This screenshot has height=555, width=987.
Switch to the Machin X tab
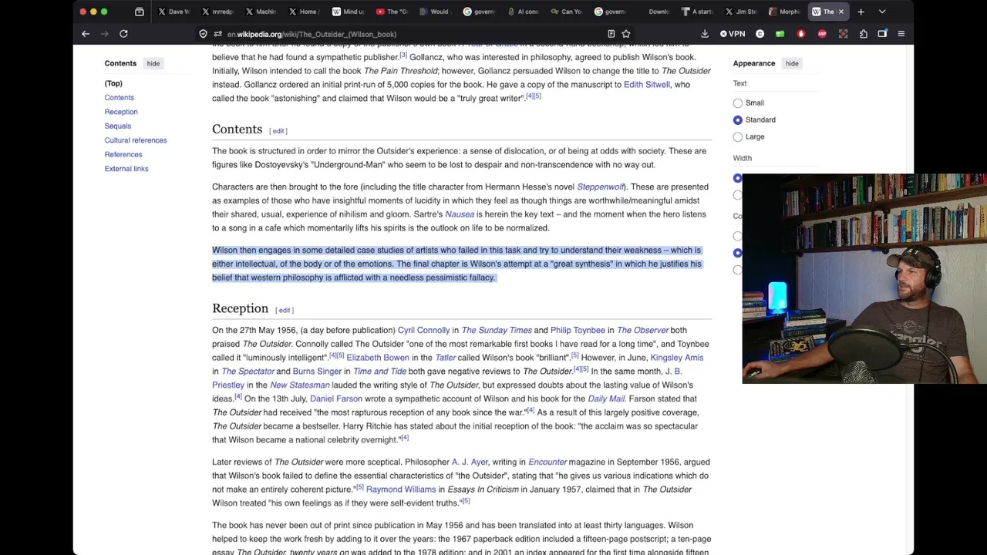coord(261,12)
